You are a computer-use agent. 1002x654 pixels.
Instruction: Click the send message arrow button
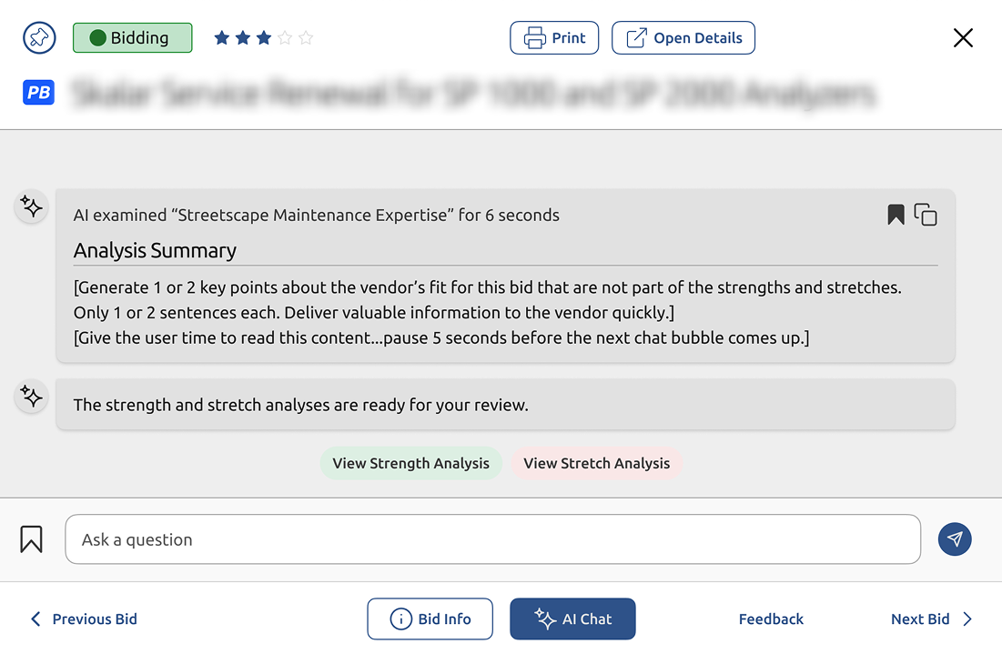pyautogui.click(x=955, y=539)
